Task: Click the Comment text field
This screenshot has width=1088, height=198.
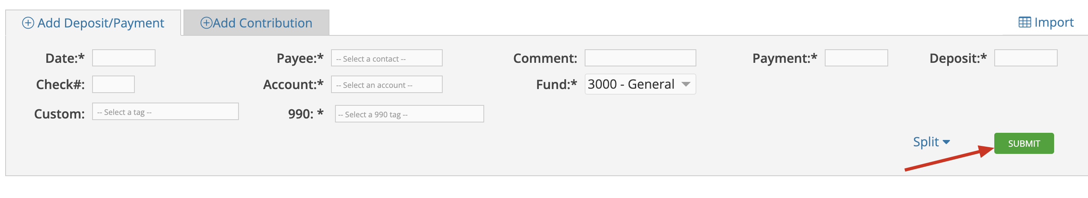Action: 640,58
